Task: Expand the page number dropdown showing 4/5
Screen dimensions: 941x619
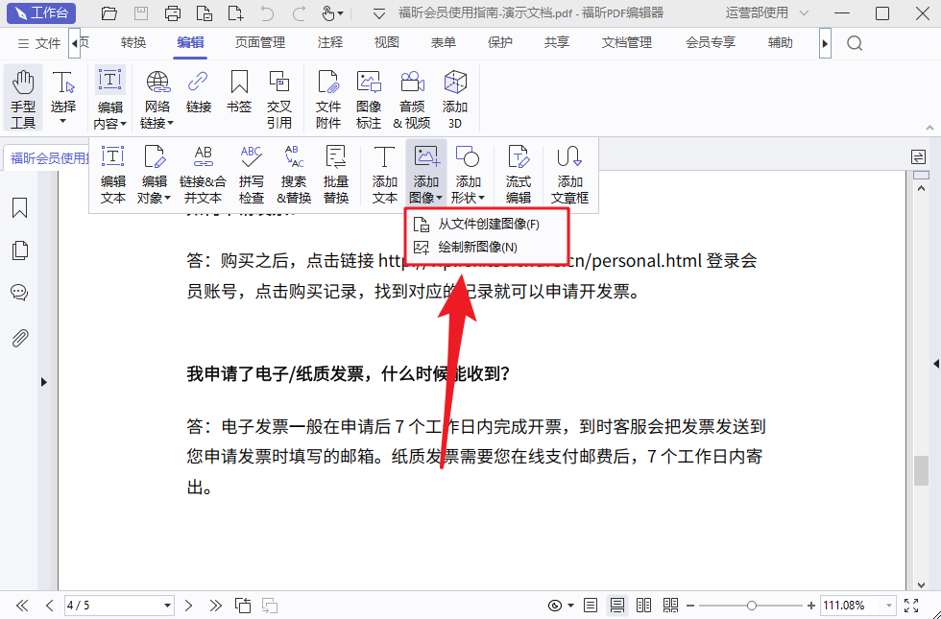Action: click(x=165, y=606)
